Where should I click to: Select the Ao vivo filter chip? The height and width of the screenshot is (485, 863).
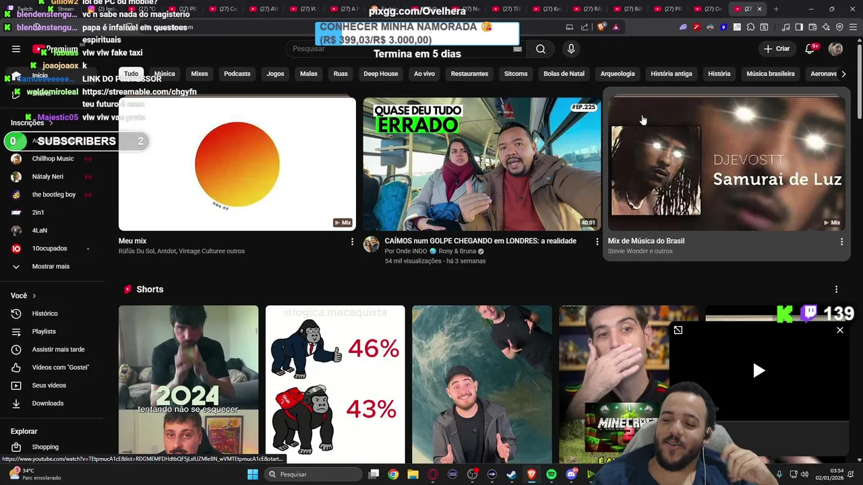pyautogui.click(x=424, y=73)
